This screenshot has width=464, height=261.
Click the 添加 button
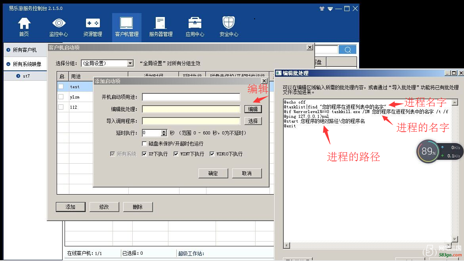click(x=71, y=207)
